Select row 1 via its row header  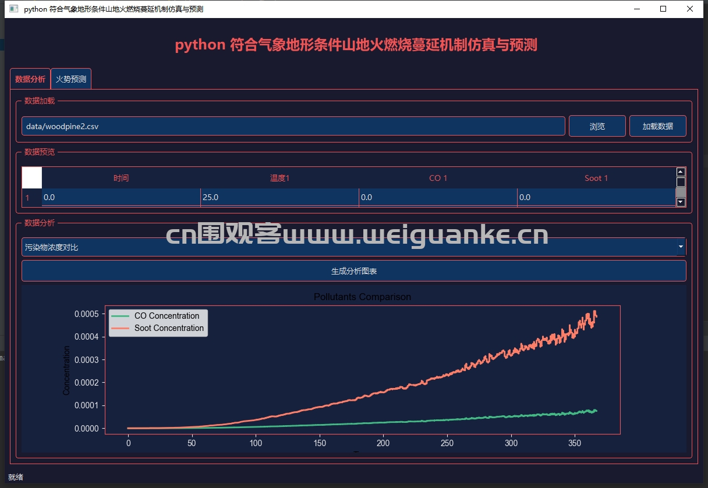27,198
